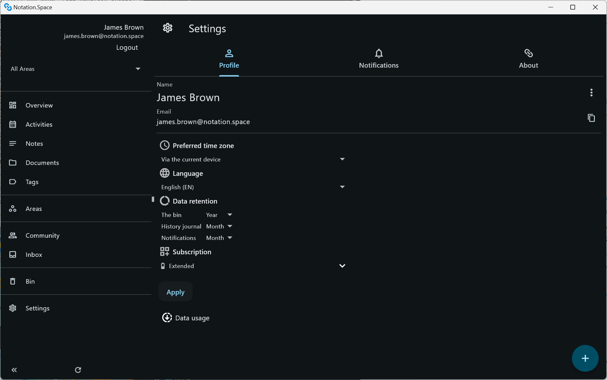Screen dimensions: 607x380
Task: Open the three-dot menu beside James Brown
Action: click(x=591, y=93)
